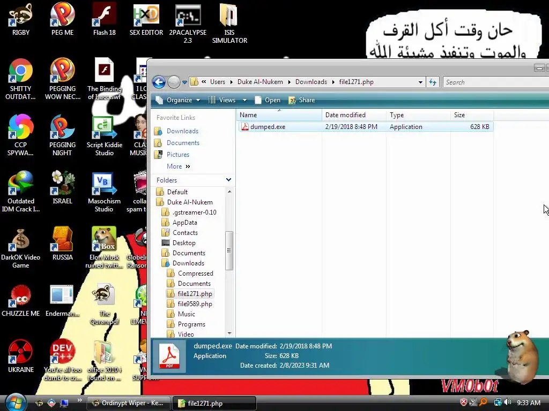Click the Open toolbar button
The image size is (549, 411).
[268, 100]
